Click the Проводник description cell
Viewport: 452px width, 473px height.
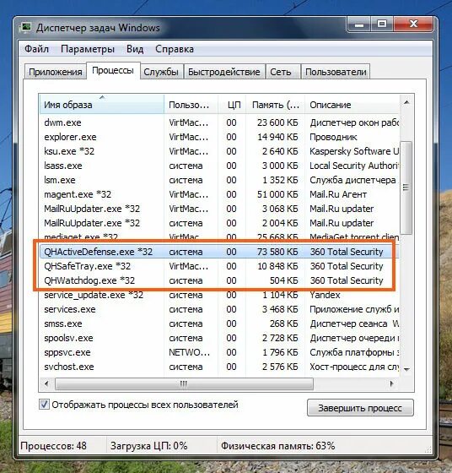click(333, 137)
